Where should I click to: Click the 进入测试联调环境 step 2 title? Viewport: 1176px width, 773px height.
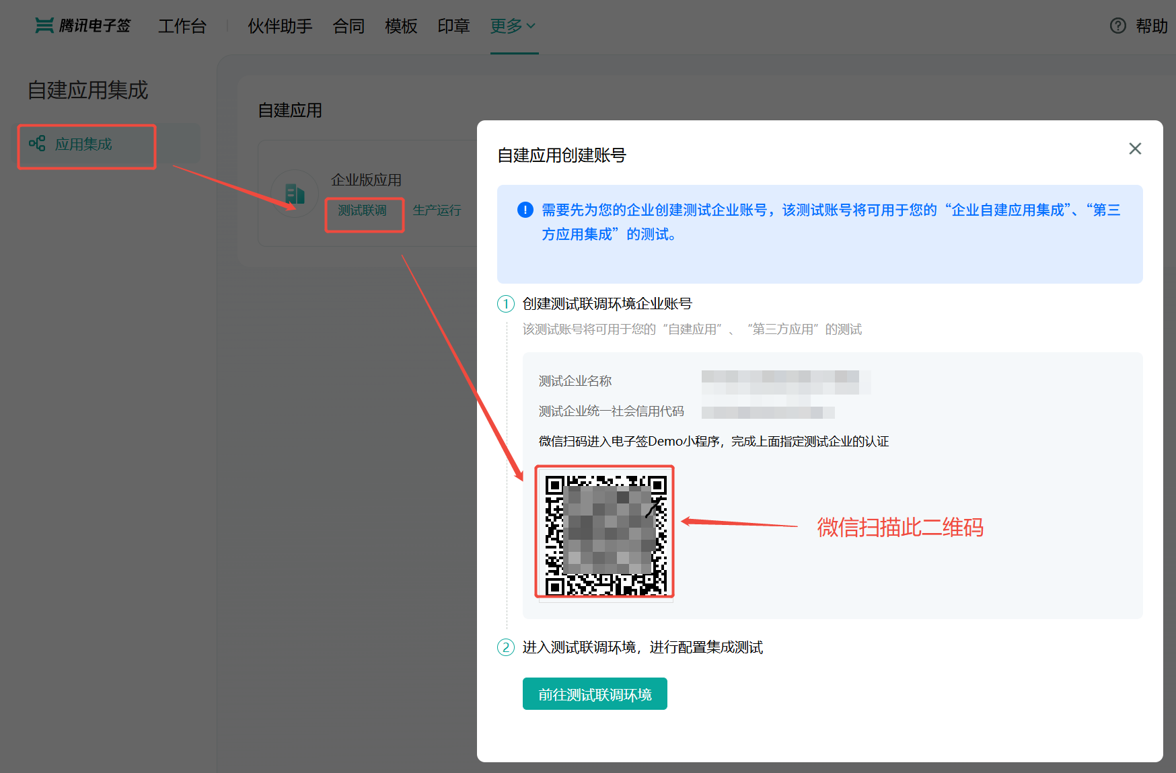click(x=642, y=647)
